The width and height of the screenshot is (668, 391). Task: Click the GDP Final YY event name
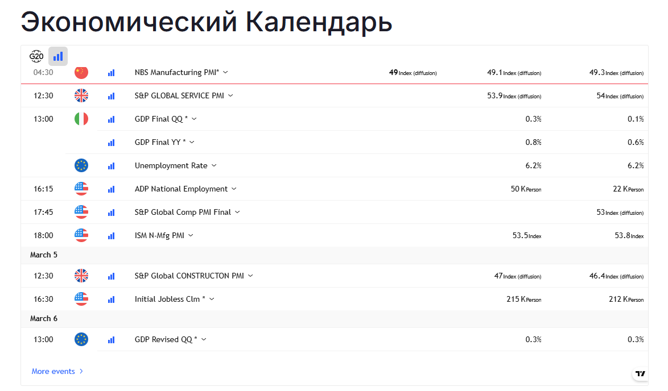click(x=160, y=142)
